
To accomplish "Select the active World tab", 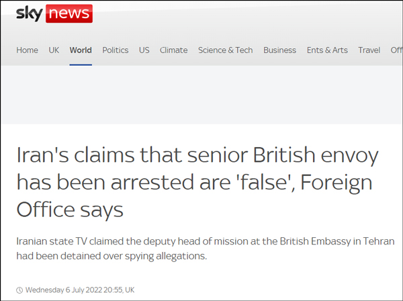I will [81, 50].
